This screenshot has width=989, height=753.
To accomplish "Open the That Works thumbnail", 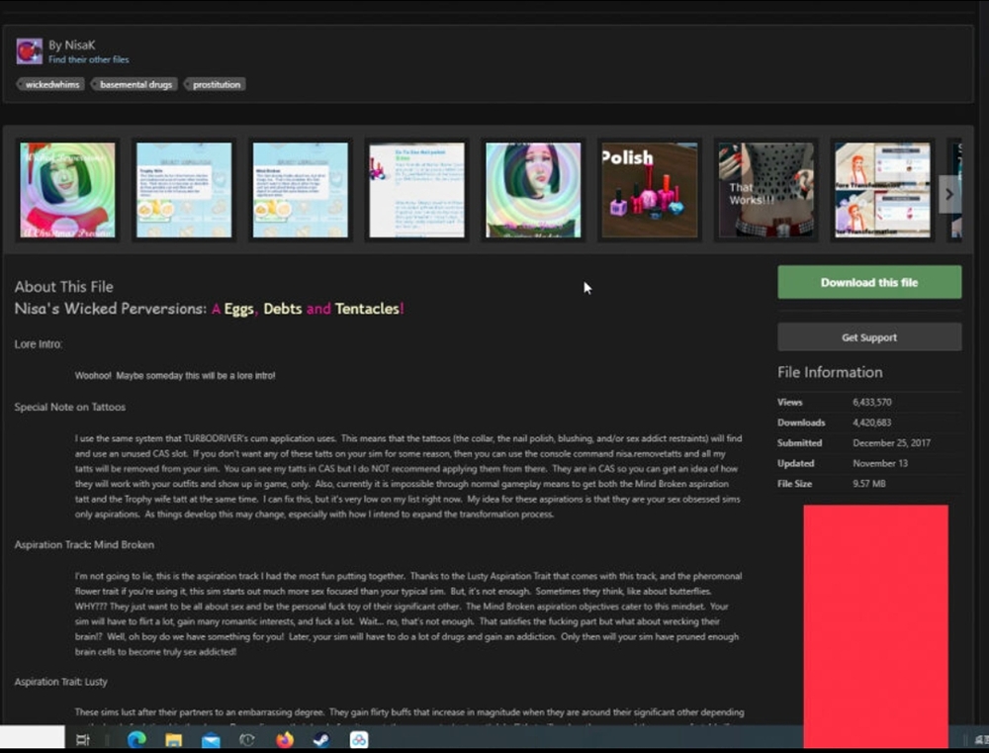I will click(765, 190).
